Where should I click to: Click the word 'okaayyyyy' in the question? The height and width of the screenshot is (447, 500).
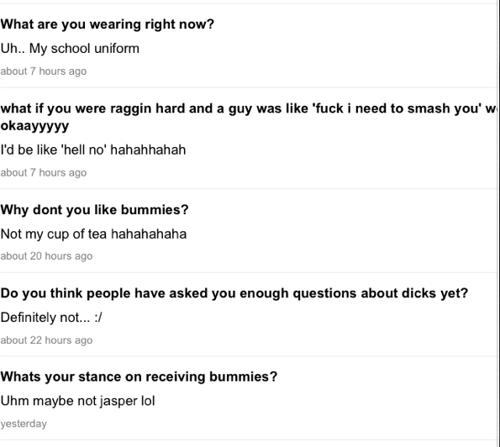(34, 126)
